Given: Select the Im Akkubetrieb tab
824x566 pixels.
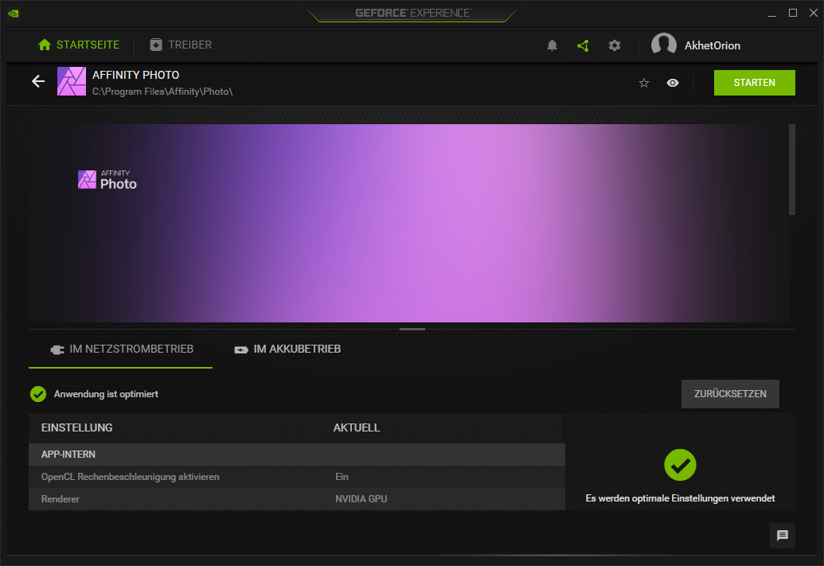Looking at the screenshot, I should pyautogui.click(x=287, y=349).
